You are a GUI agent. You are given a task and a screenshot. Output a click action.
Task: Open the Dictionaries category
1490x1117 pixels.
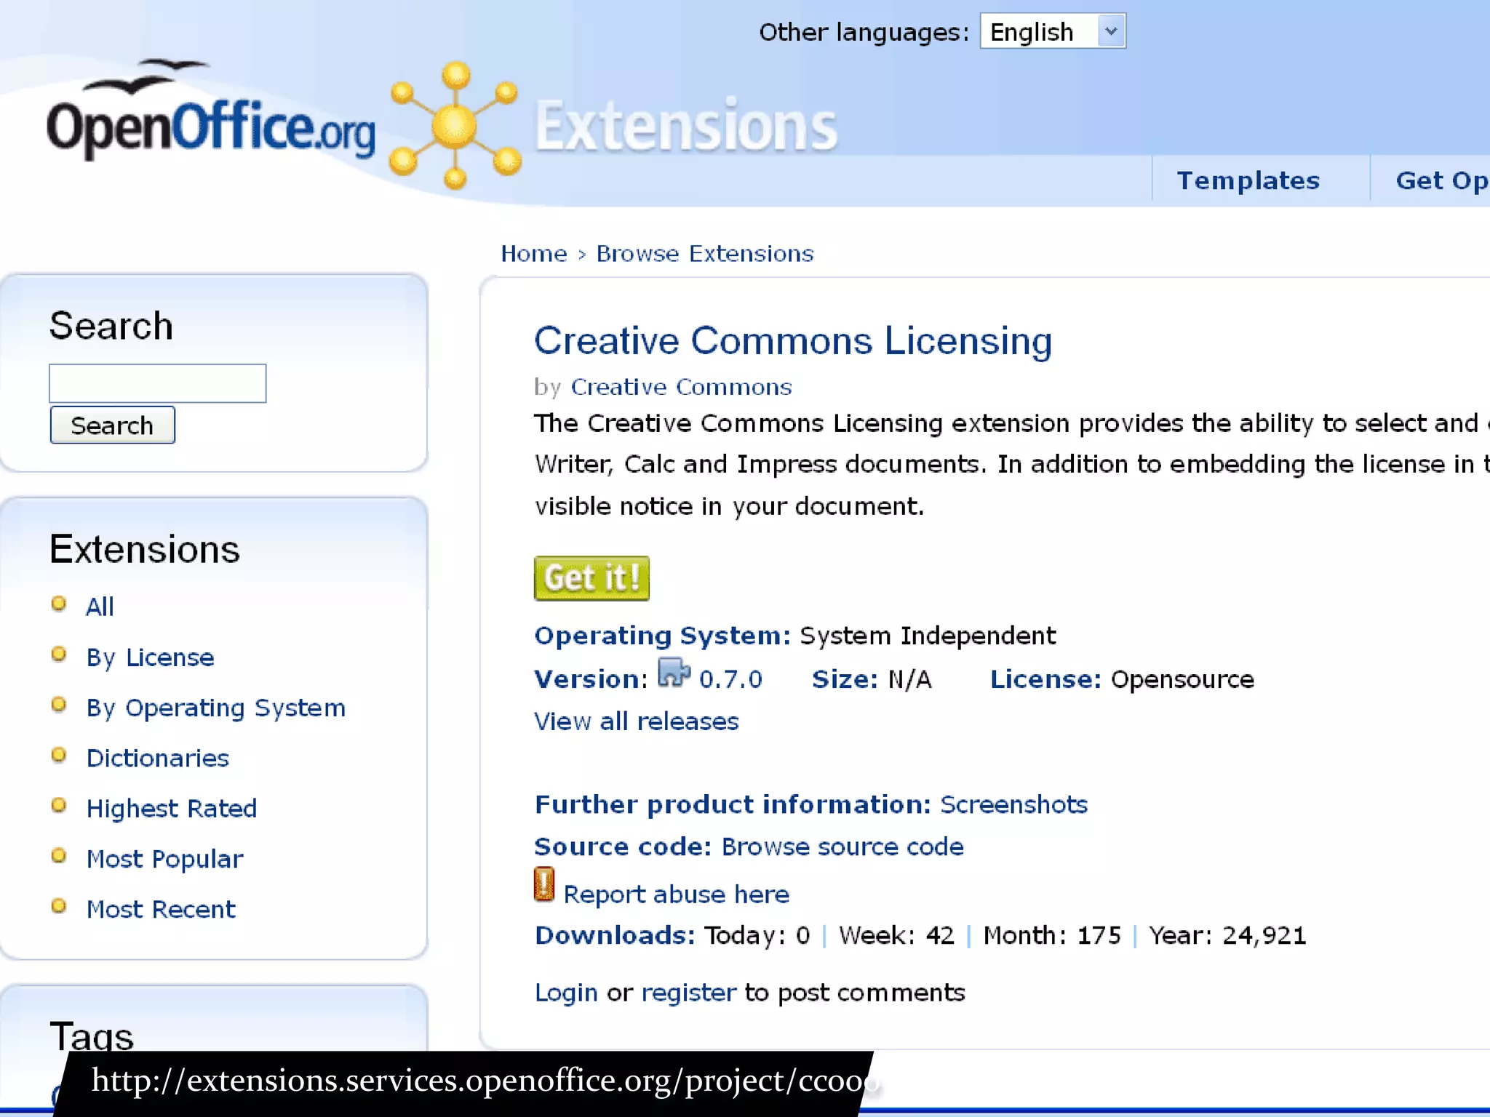157,758
